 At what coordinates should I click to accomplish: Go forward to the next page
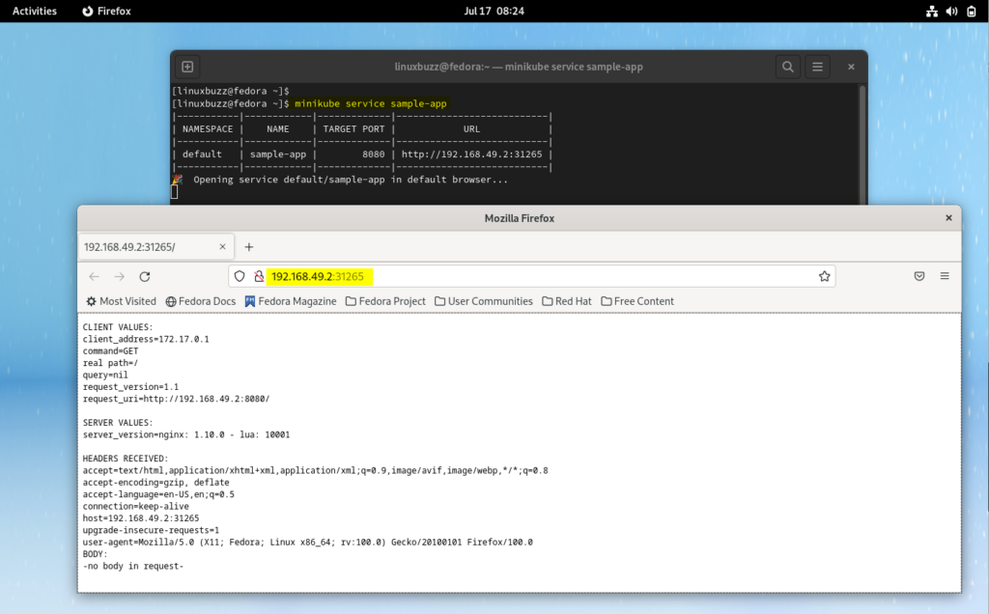pos(119,276)
